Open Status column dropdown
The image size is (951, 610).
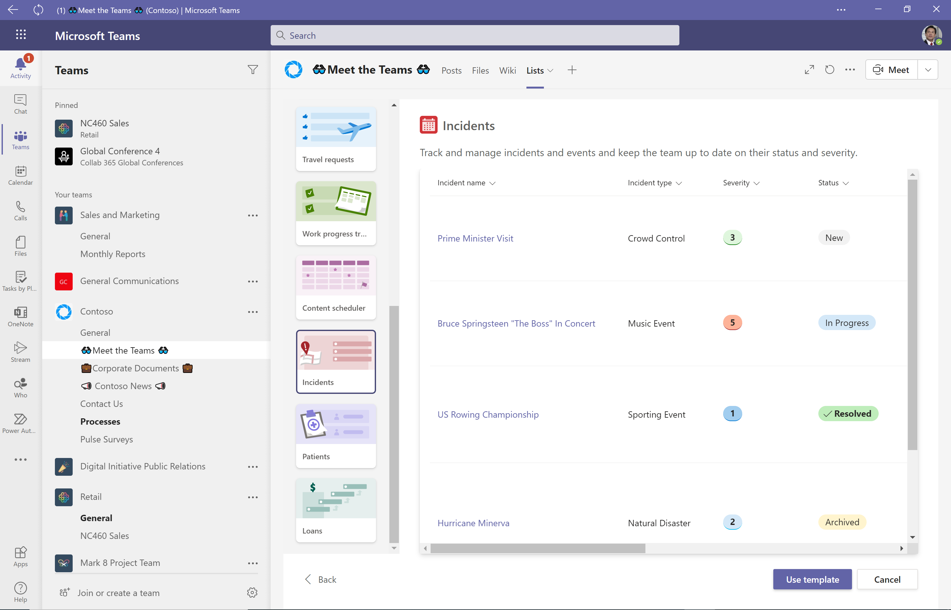click(x=833, y=183)
